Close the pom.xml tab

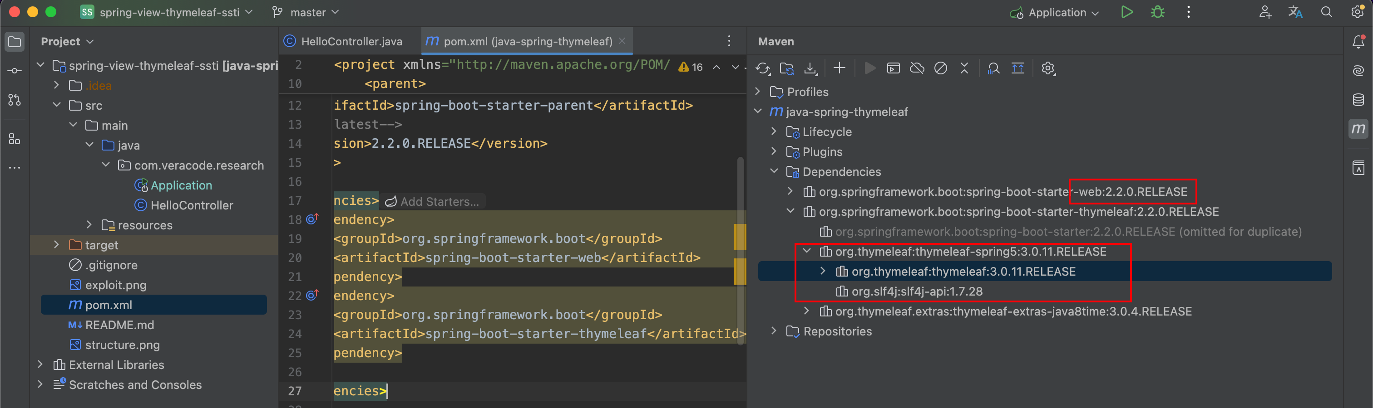[622, 41]
